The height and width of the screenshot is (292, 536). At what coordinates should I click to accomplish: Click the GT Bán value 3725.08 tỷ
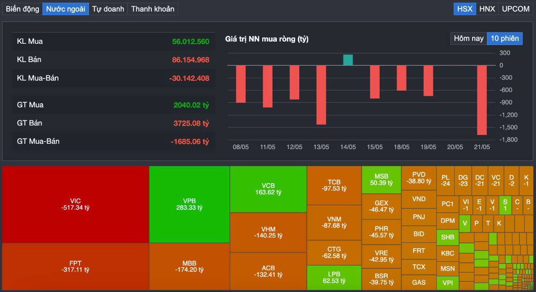point(192,123)
